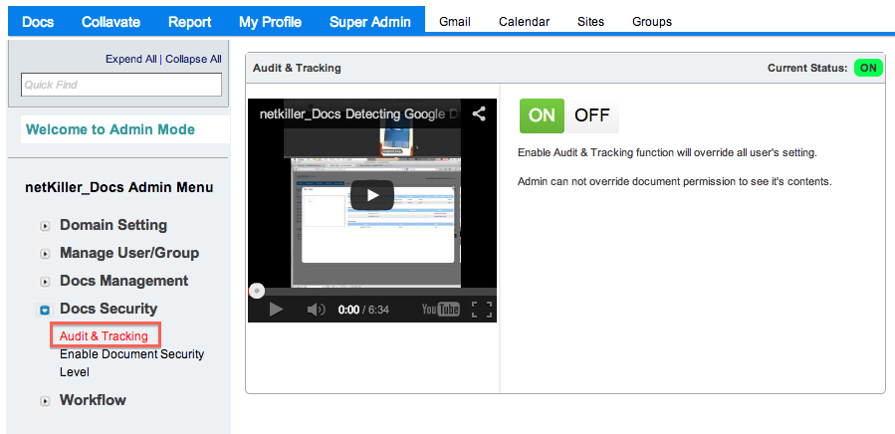Start playback from the control bar play icon
895x434 pixels.
[x=276, y=310]
